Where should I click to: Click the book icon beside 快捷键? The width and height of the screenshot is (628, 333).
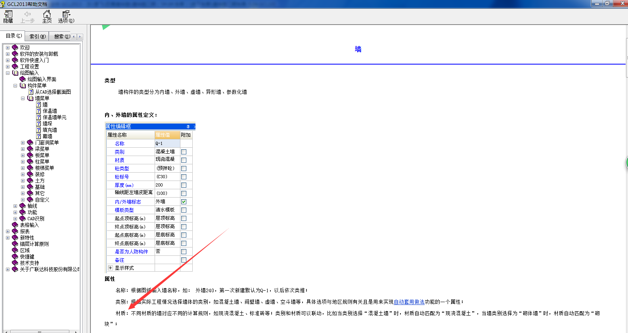point(15,257)
